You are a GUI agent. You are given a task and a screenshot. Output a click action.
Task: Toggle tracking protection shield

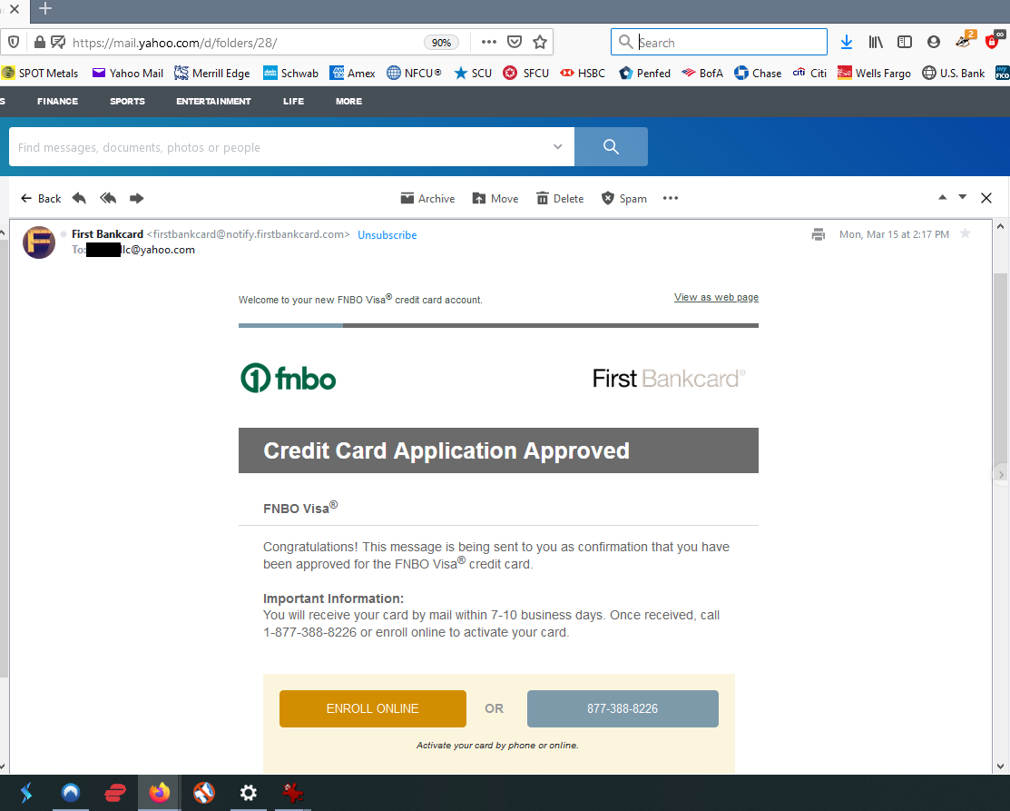14,42
